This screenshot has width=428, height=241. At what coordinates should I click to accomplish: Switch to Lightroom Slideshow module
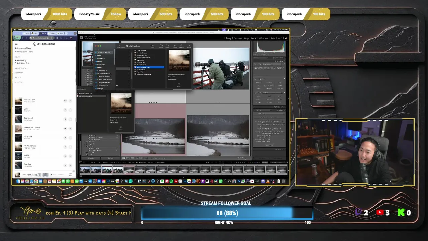263,38
